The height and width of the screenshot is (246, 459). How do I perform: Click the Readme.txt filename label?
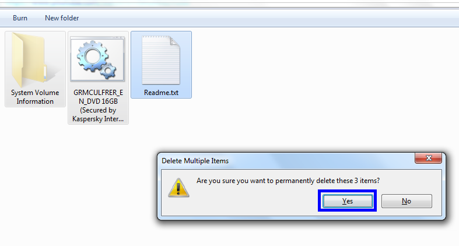pyautogui.click(x=161, y=93)
